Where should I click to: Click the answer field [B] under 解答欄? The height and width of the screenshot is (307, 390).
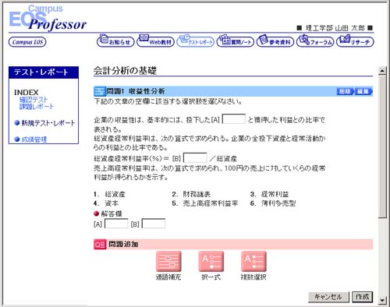point(154,224)
